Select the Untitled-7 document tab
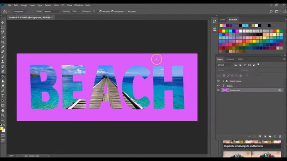 (30, 17)
